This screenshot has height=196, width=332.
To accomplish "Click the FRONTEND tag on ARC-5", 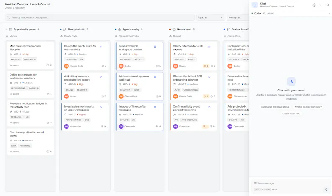I will tap(71, 59).
